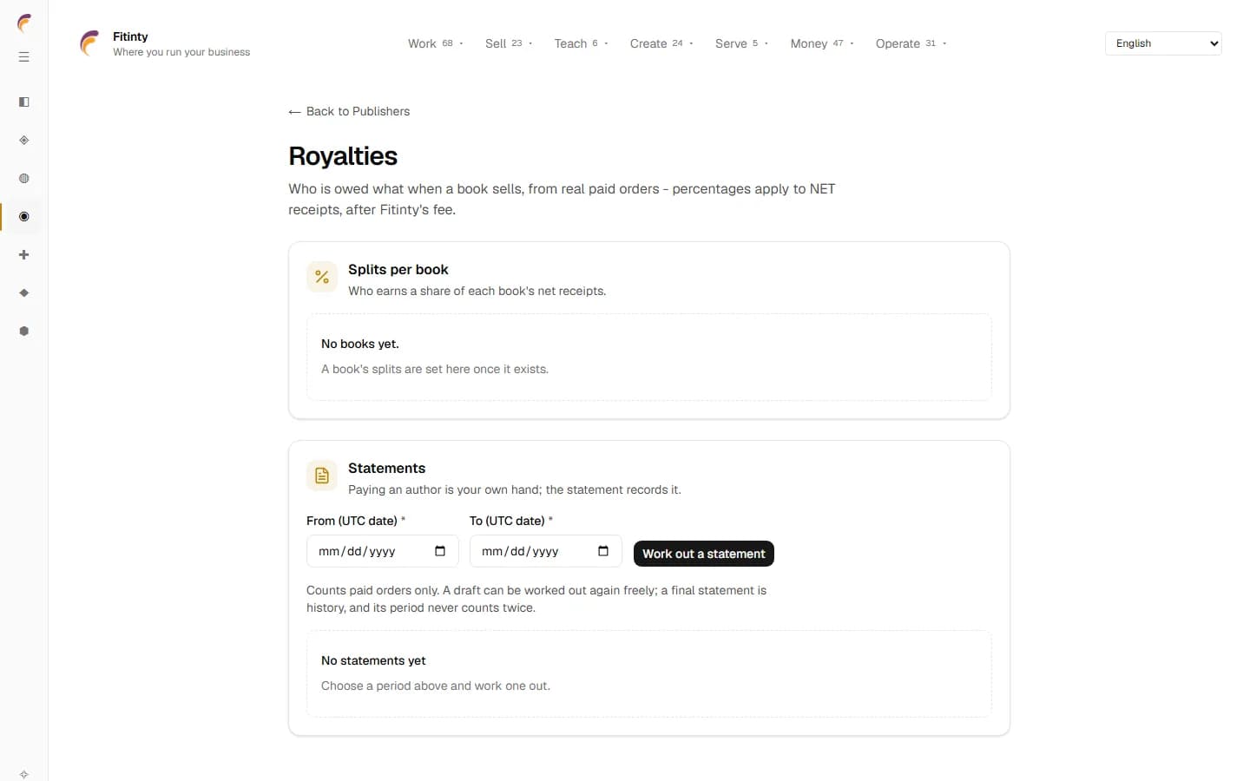Click the 'To (UTC date)' label

[507, 521]
